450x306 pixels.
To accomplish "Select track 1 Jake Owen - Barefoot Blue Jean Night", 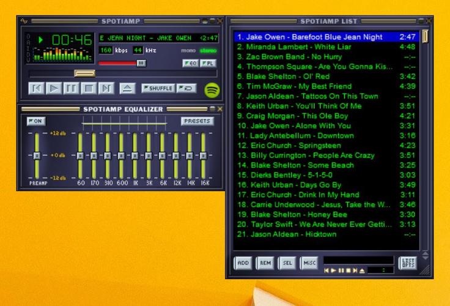I will [326, 37].
